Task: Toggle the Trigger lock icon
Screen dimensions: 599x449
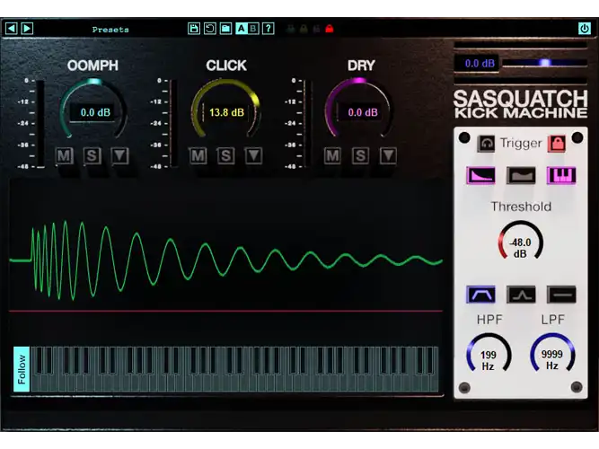Action: click(557, 144)
